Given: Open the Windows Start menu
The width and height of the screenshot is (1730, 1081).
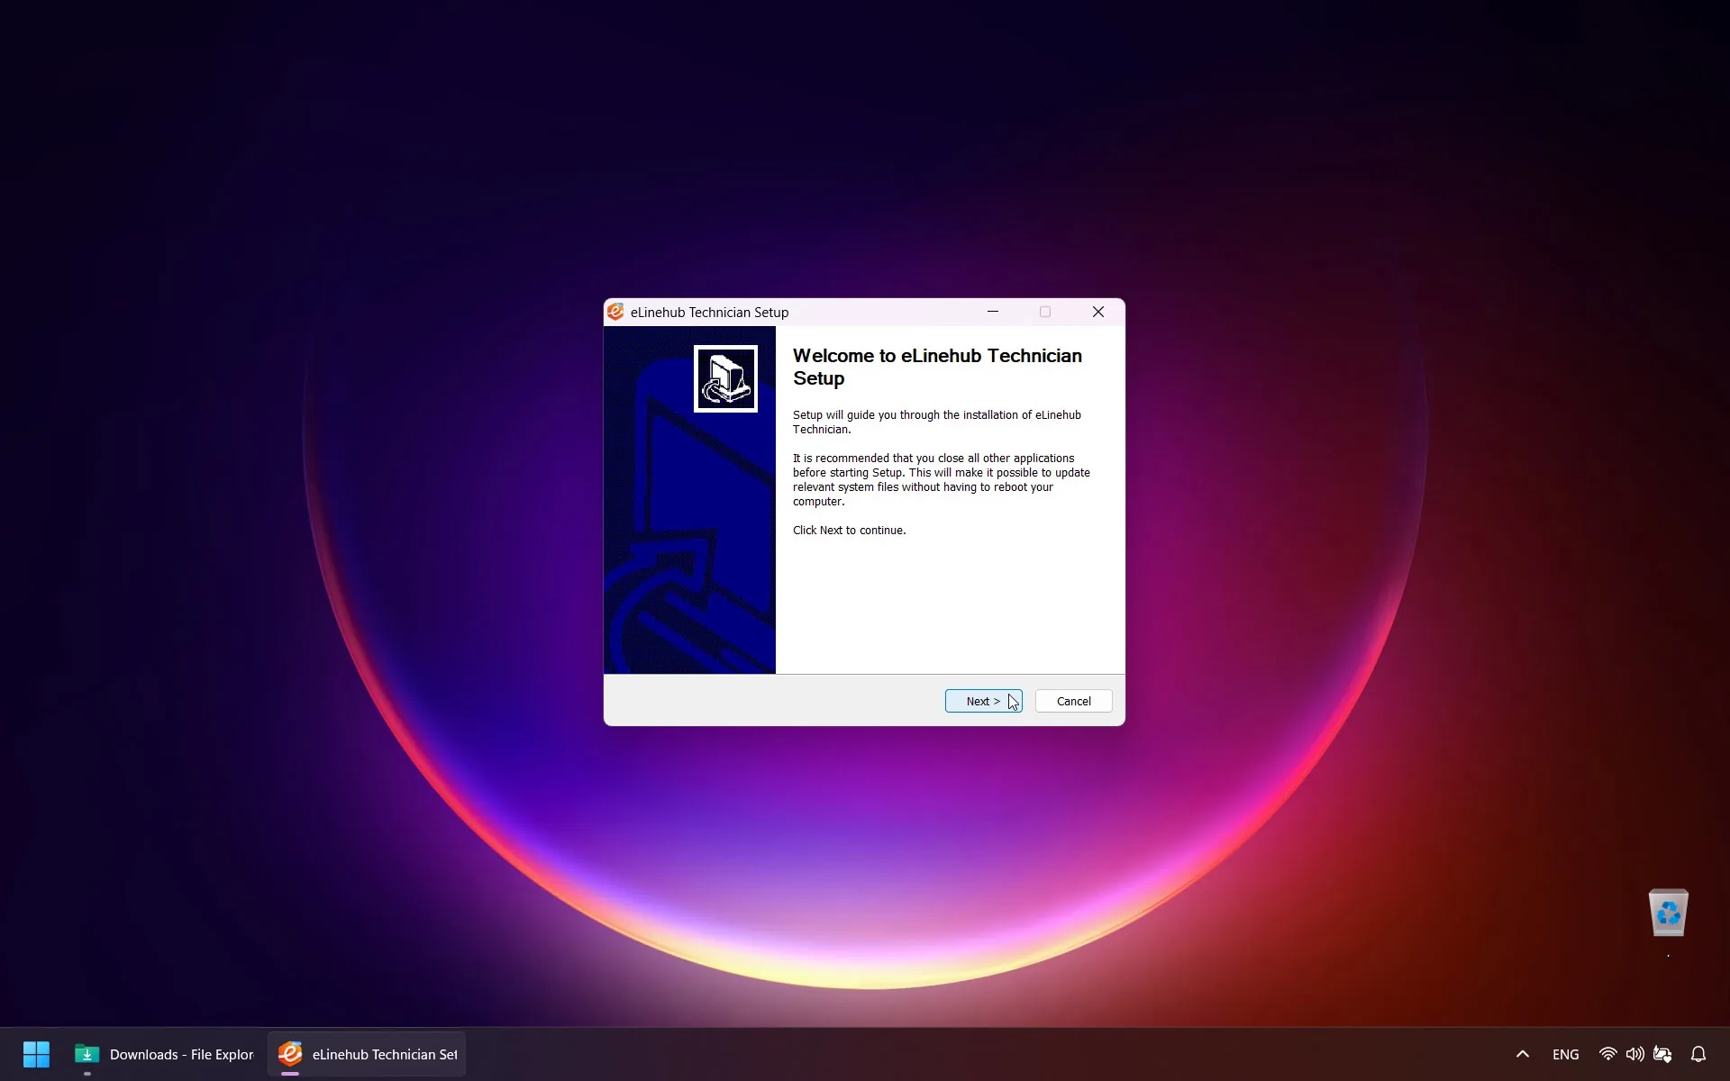Looking at the screenshot, I should click(36, 1054).
